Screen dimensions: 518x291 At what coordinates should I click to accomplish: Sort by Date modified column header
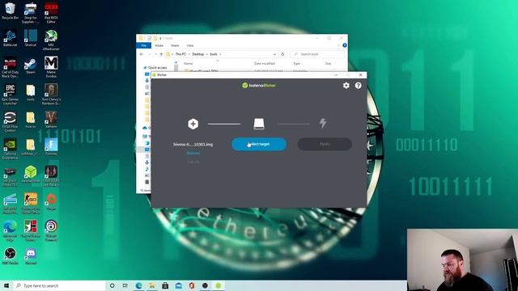point(265,63)
